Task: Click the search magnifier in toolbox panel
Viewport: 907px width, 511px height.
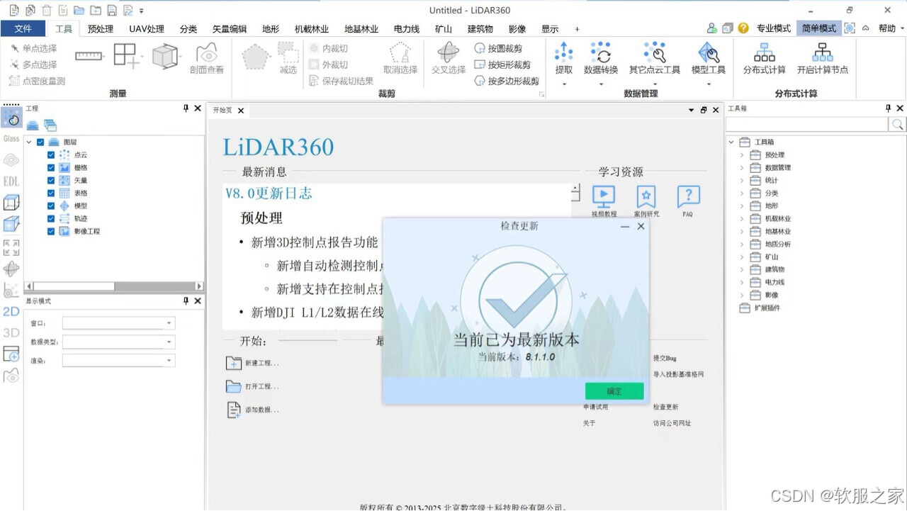Action: (897, 125)
